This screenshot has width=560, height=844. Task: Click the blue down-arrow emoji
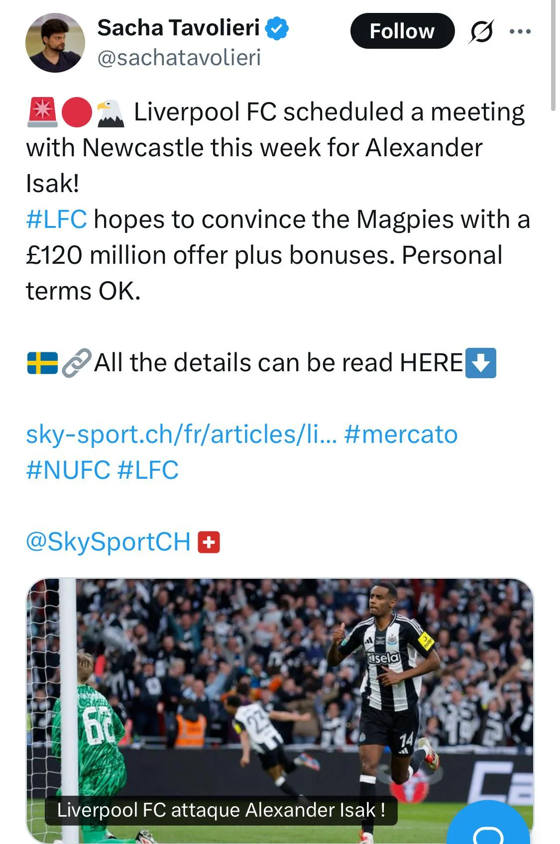click(x=481, y=363)
